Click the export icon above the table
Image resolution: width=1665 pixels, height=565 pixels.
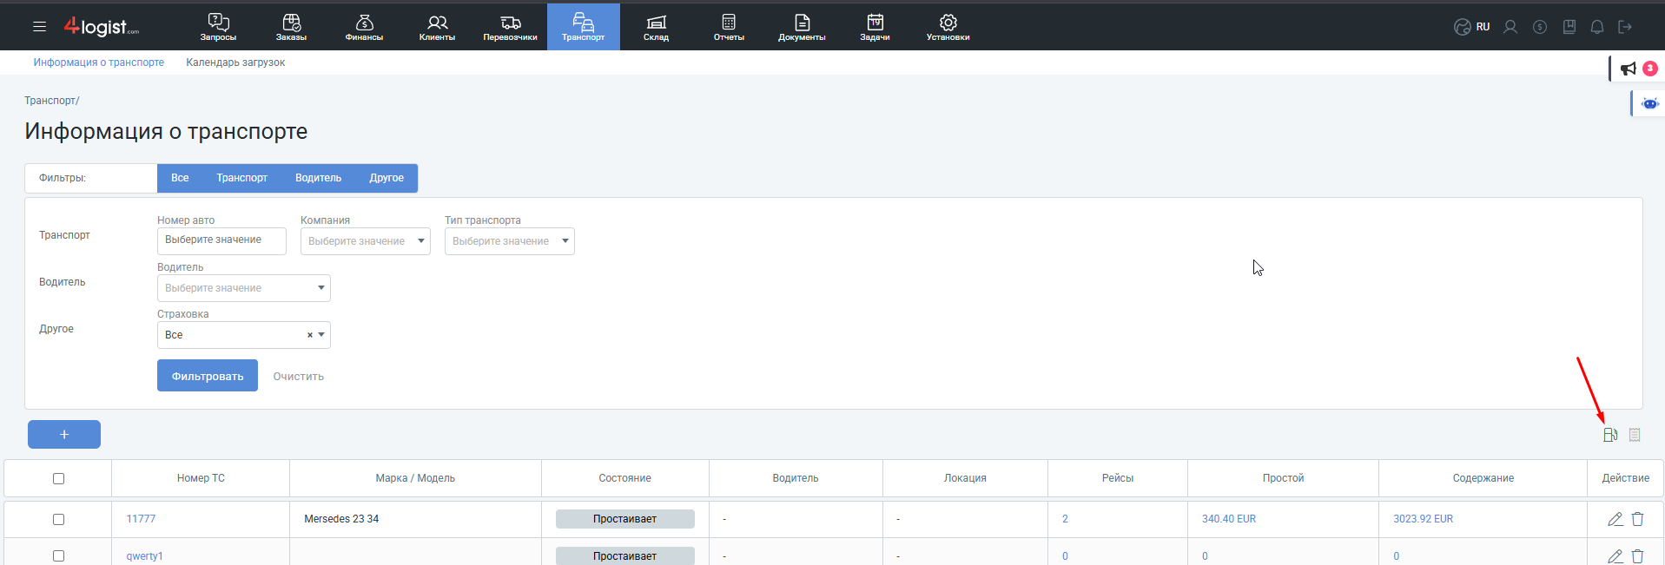pyautogui.click(x=1610, y=435)
